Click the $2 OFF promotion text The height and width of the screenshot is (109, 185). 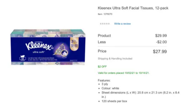pyautogui.click(x=102, y=66)
